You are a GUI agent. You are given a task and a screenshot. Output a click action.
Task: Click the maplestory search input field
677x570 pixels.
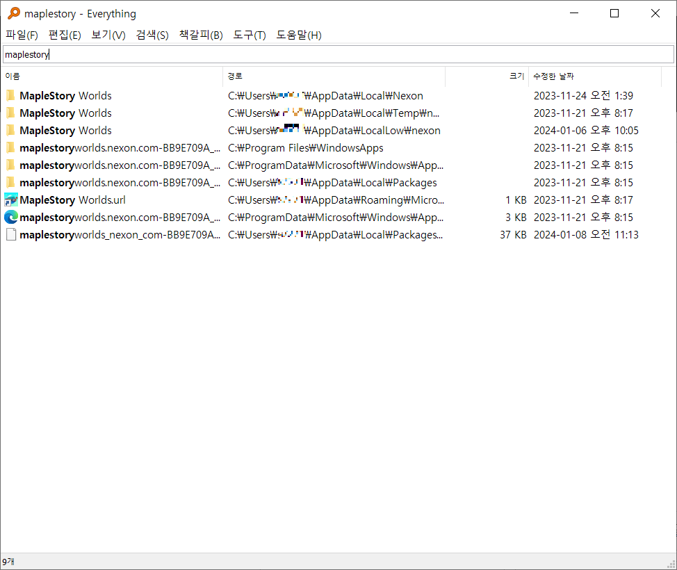(338, 54)
